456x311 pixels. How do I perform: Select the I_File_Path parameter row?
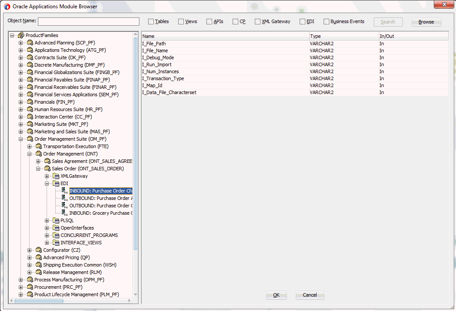(x=295, y=44)
